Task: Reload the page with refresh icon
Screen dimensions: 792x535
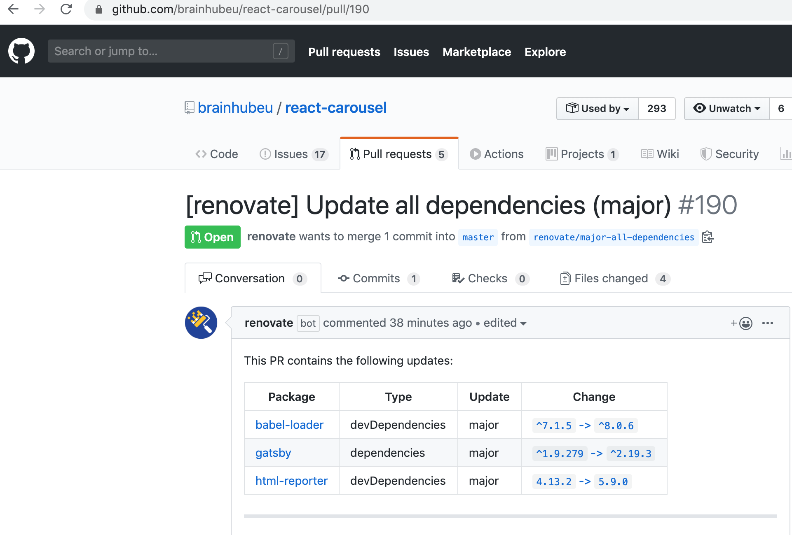Action: [x=66, y=9]
